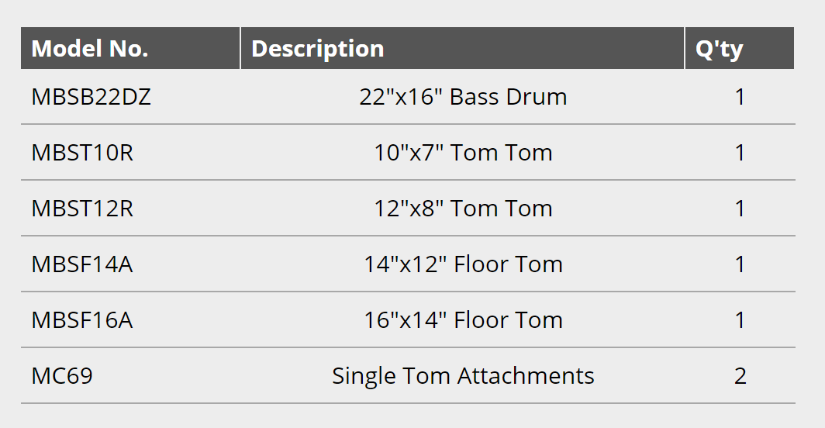This screenshot has height=428, width=825.
Task: Select model number MC69
Action: tap(62, 376)
